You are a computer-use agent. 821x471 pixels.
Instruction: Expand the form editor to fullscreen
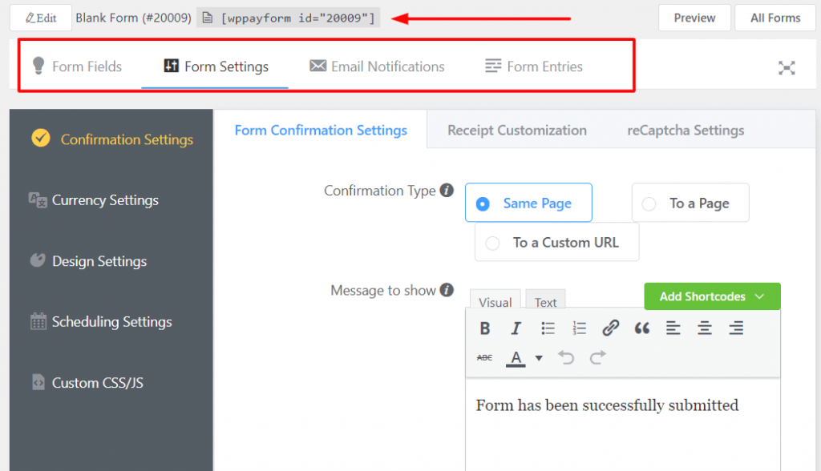(787, 68)
